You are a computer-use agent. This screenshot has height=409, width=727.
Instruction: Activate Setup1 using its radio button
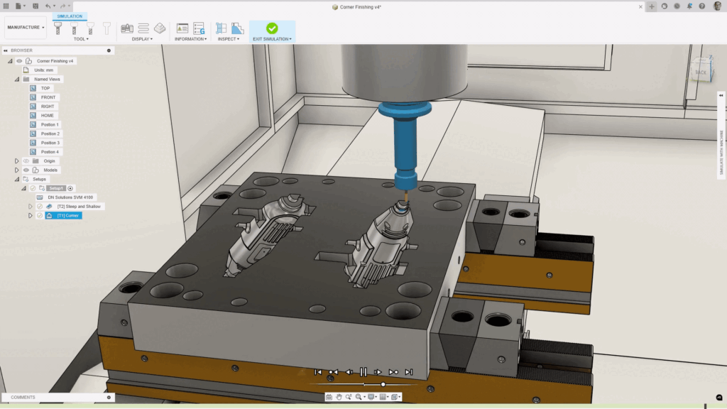(70, 188)
